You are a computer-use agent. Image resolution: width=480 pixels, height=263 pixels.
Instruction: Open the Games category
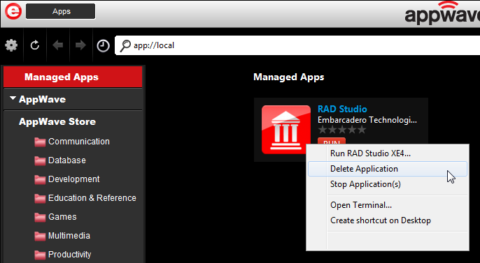[62, 217]
